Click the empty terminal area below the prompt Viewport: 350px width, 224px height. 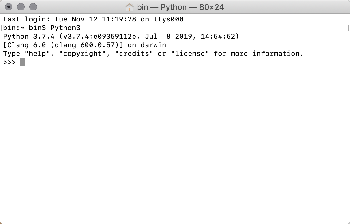tap(175, 138)
